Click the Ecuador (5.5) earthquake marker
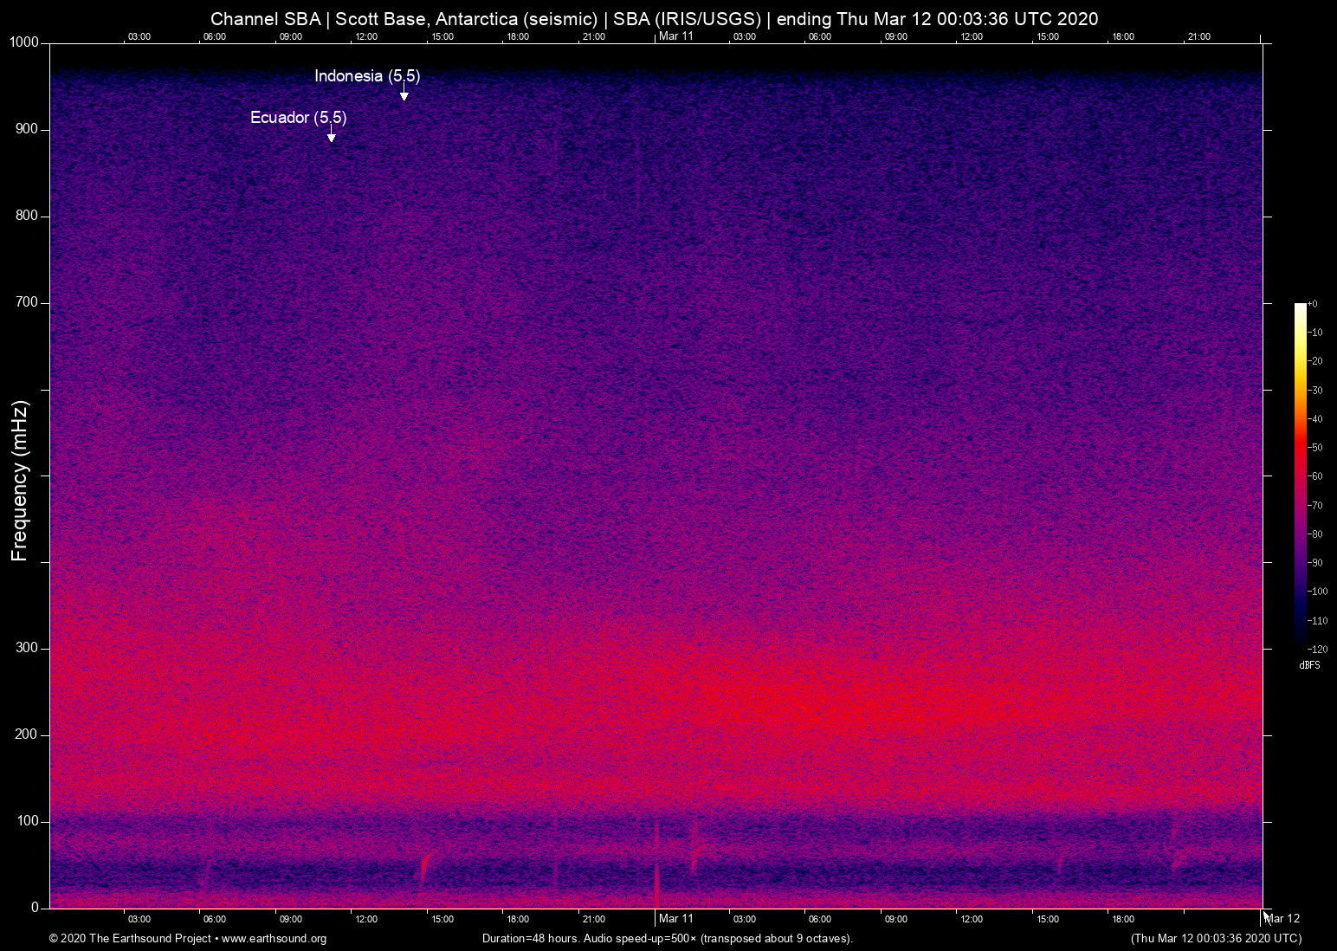 (x=297, y=118)
